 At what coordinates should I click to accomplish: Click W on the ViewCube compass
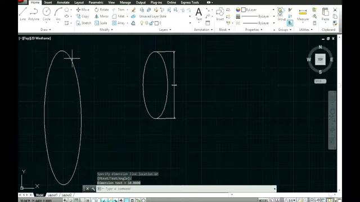[x=309, y=59]
